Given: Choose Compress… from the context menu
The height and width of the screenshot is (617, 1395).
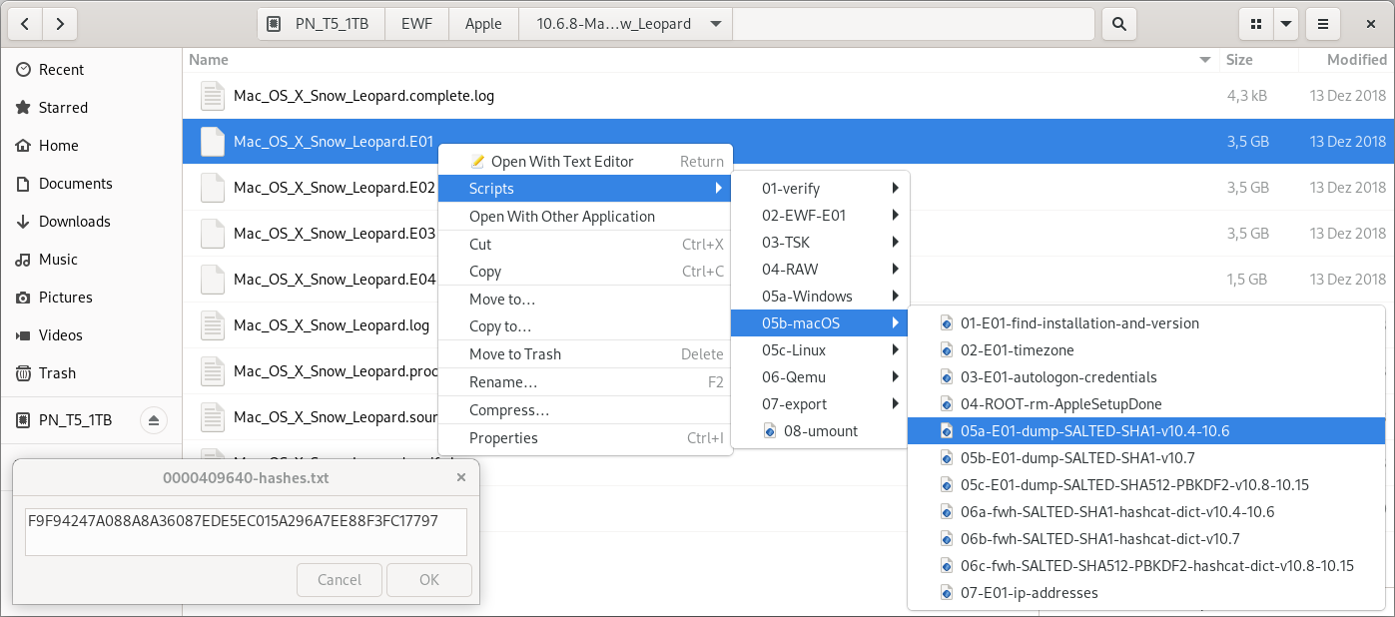Looking at the screenshot, I should point(586,410).
